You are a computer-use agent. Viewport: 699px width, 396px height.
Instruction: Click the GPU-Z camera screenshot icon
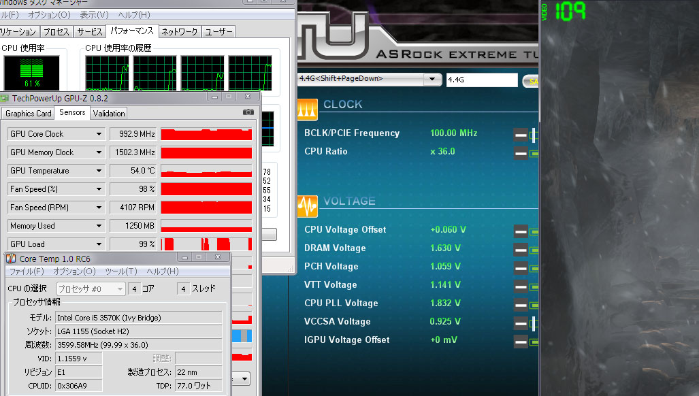(x=248, y=112)
